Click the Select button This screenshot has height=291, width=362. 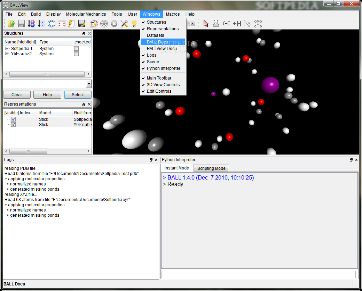(x=78, y=95)
